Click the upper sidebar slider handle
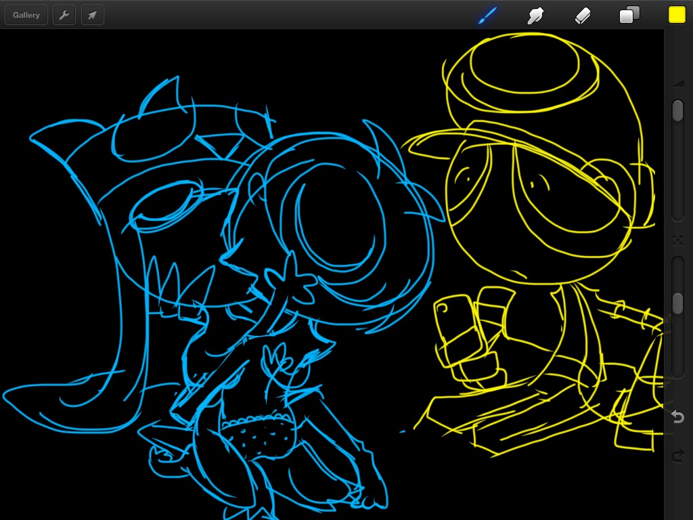Screen dimensions: 693x520 677,111
